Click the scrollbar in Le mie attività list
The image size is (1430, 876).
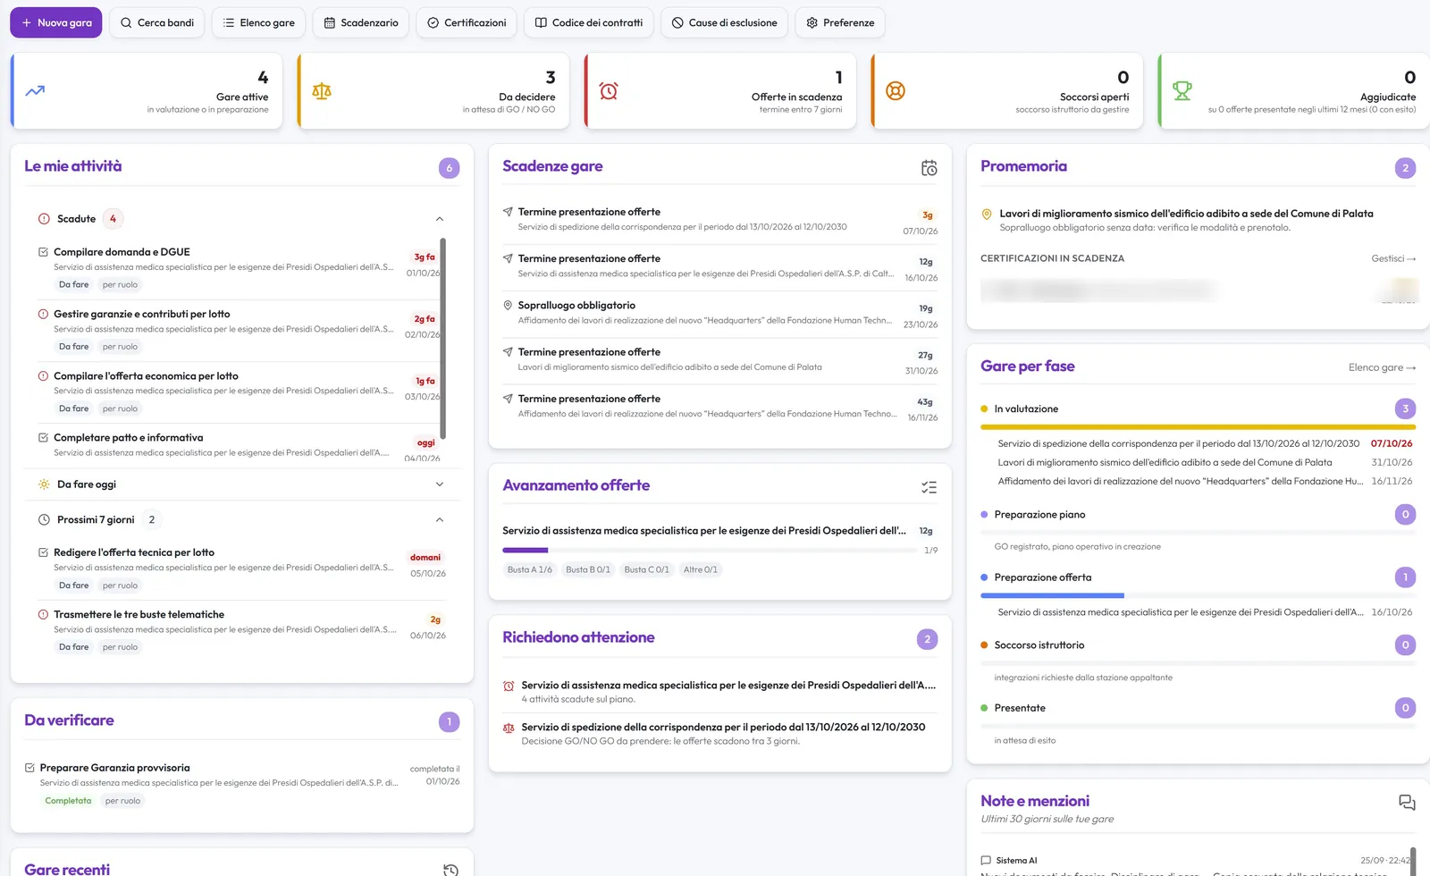[x=443, y=339]
